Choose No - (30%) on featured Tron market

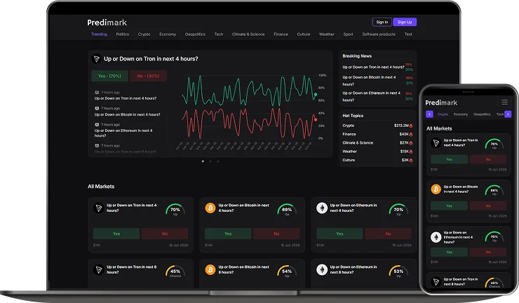click(148, 76)
